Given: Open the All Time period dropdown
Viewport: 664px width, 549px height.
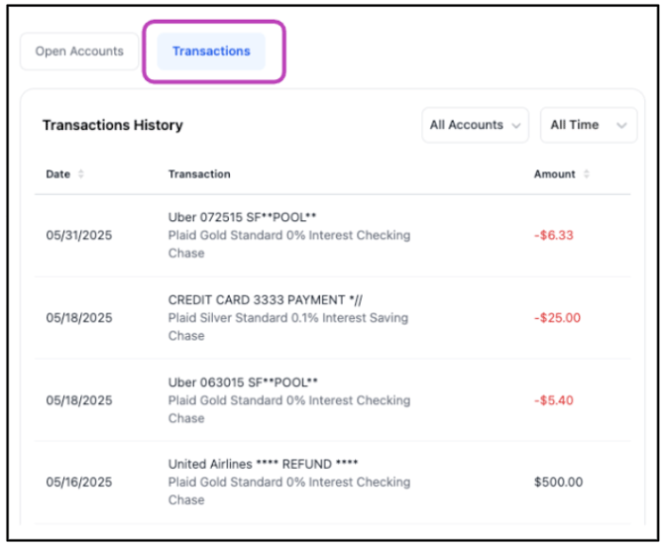Looking at the screenshot, I should click(589, 125).
